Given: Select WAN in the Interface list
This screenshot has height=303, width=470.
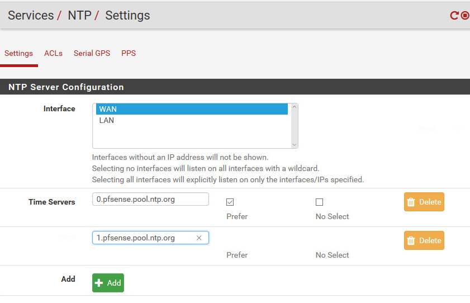Looking at the screenshot, I should (x=192, y=109).
